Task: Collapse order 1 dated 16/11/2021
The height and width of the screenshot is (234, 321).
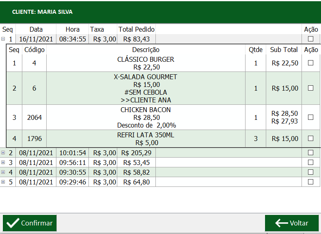Action: 3,39
